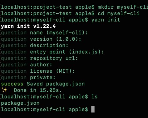Click the bold 'yarn init v1.22.4' line
The height and width of the screenshot is (118, 148).
tap(28, 26)
